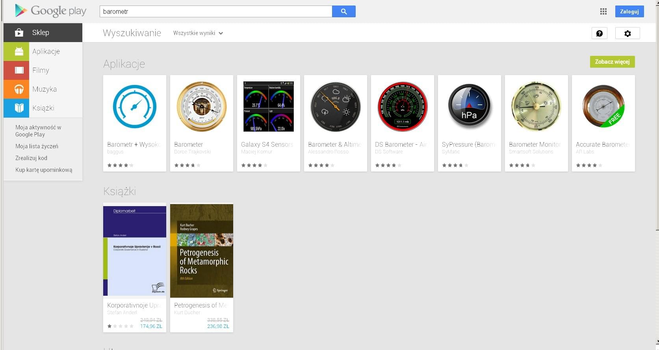Click the Accurate Barometer title text
This screenshot has height=350, width=659.
[x=602, y=145]
